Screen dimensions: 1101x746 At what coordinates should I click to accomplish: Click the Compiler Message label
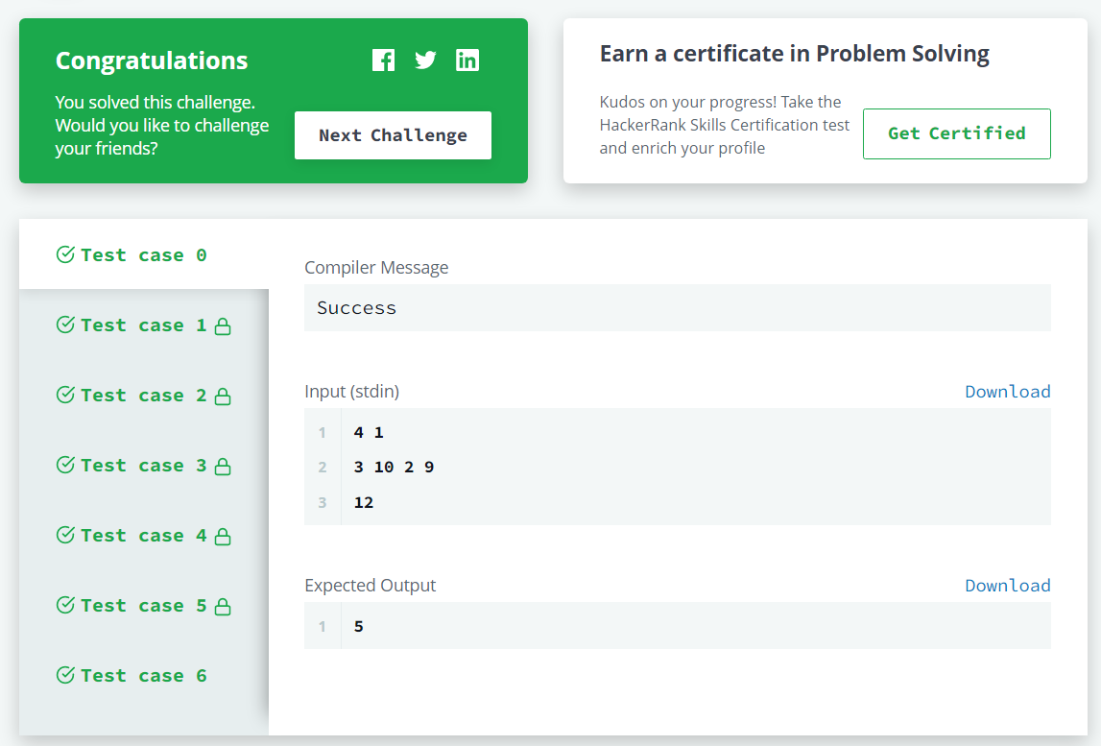(376, 268)
